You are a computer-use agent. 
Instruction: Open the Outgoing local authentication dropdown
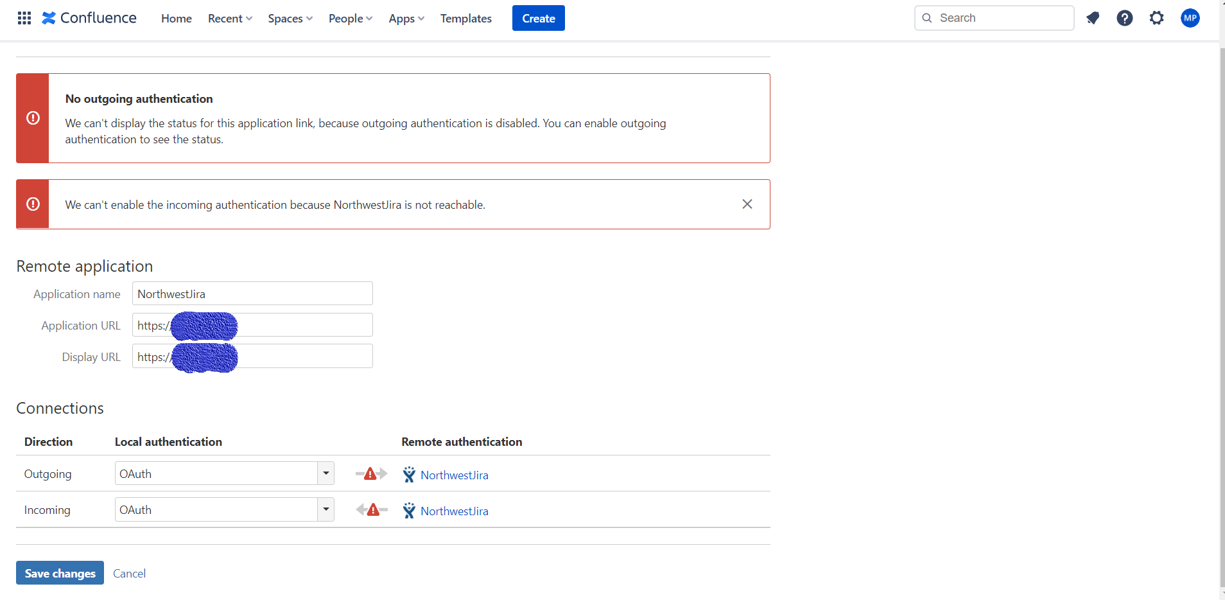tap(225, 473)
